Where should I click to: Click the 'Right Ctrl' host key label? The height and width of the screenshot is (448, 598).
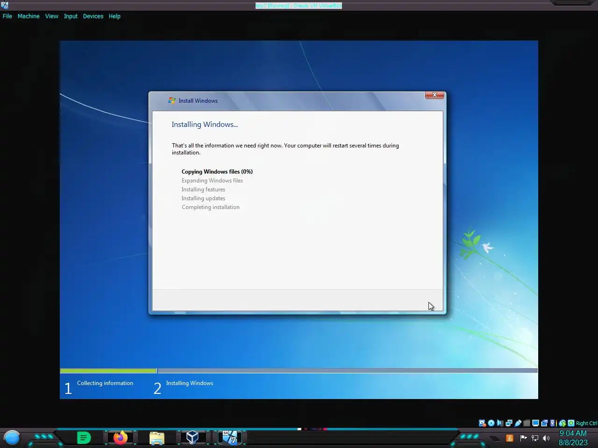586,423
